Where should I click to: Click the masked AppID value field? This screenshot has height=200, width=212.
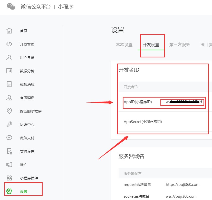(x=182, y=102)
